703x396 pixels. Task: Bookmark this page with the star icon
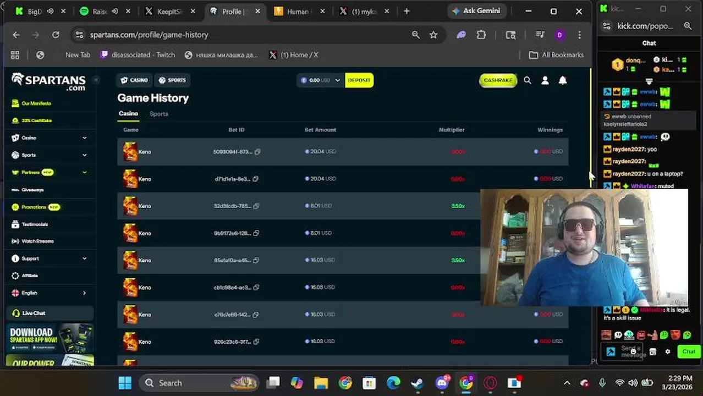pos(433,35)
